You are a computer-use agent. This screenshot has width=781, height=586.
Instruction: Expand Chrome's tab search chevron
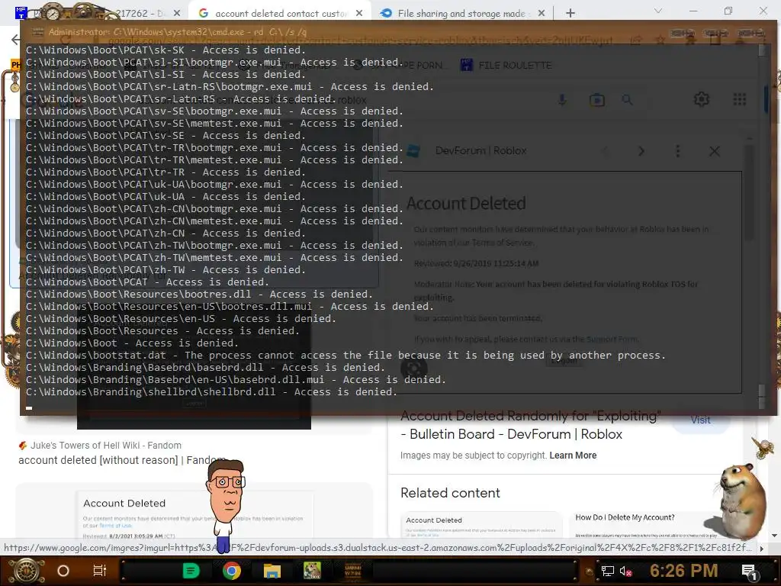pyautogui.click(x=658, y=11)
